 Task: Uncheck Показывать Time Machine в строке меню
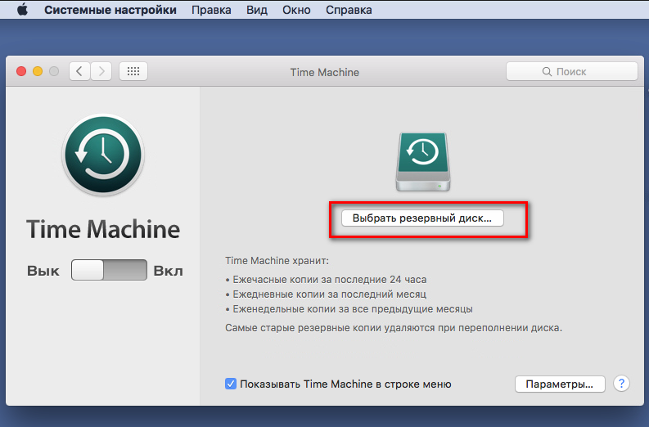[231, 384]
